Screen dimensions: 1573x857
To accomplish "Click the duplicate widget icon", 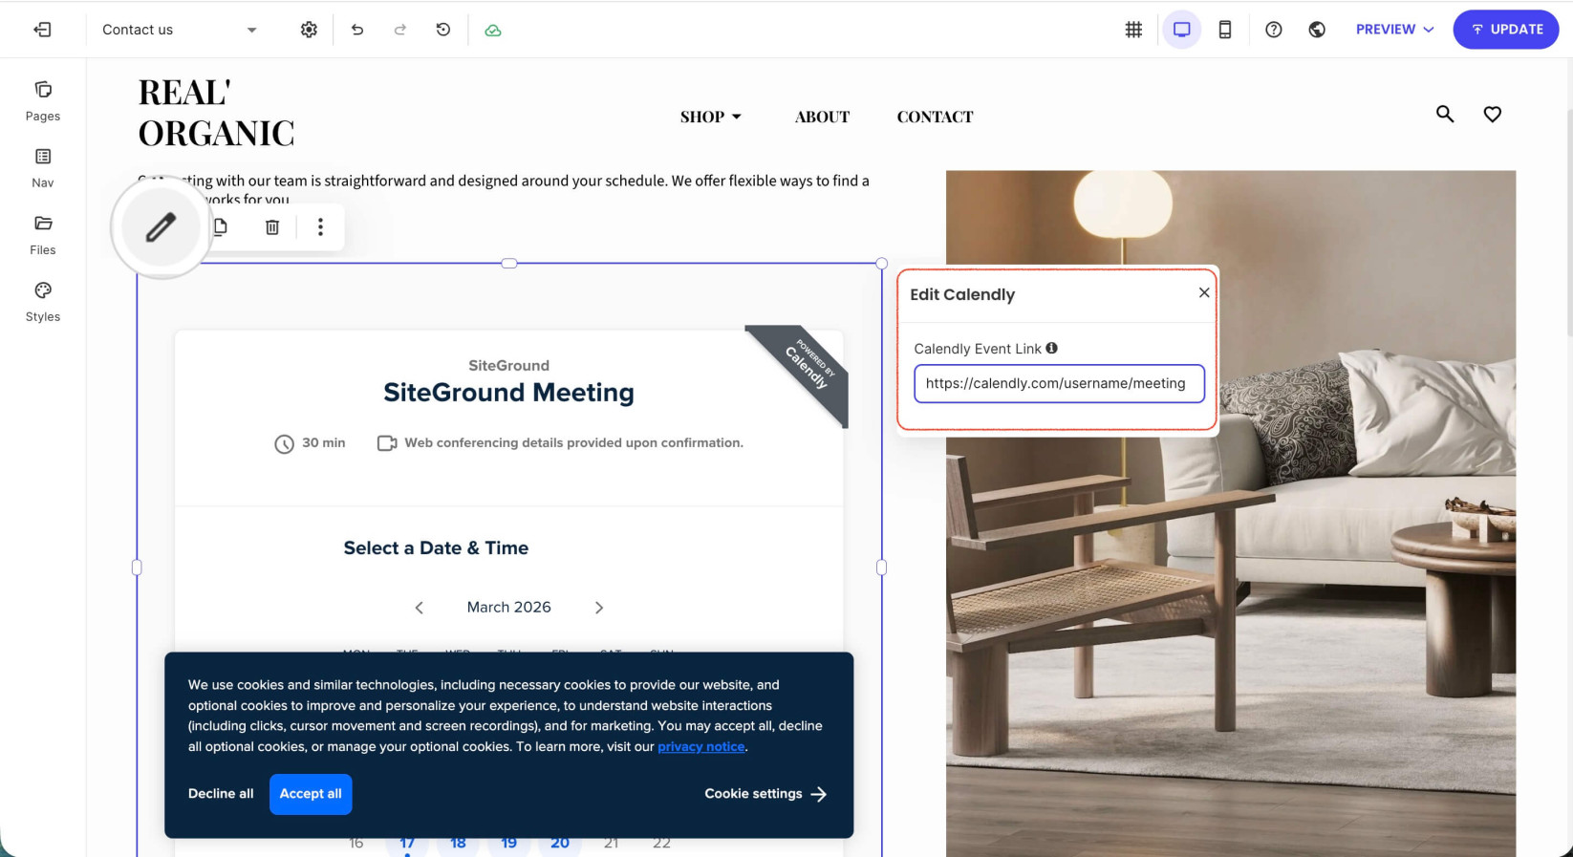I will click(221, 227).
